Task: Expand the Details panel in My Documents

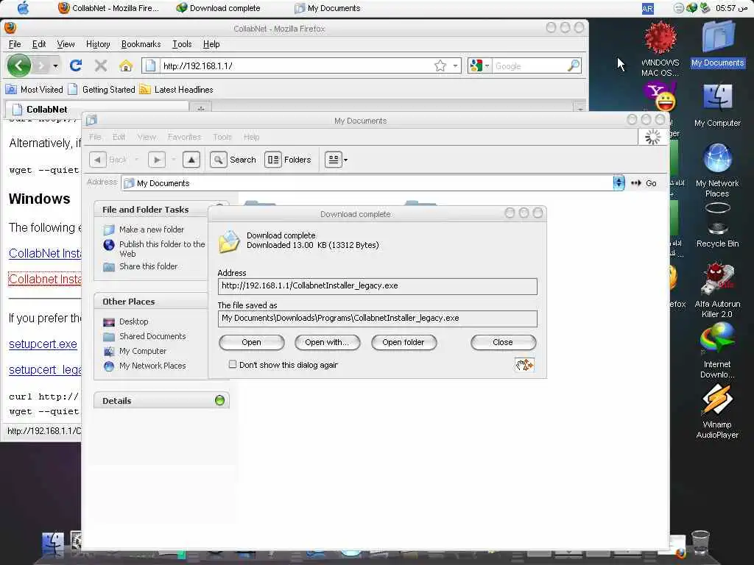Action: click(219, 400)
